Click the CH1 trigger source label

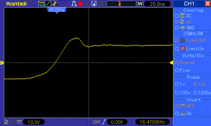97,122
